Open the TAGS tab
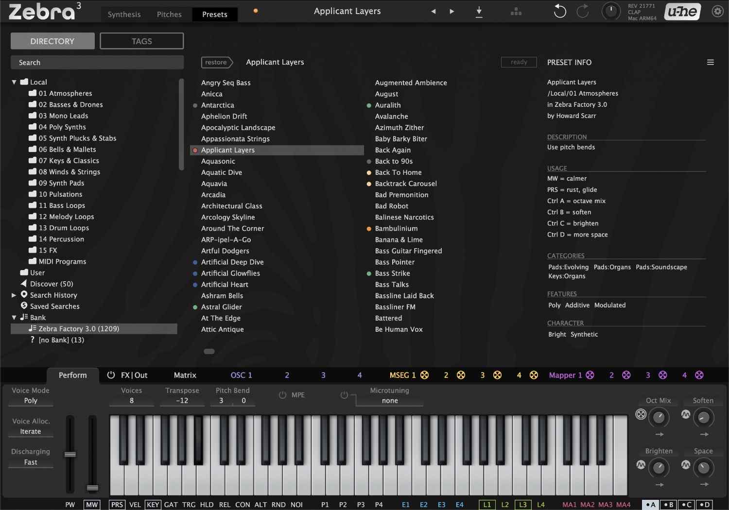This screenshot has width=729, height=510. point(141,41)
